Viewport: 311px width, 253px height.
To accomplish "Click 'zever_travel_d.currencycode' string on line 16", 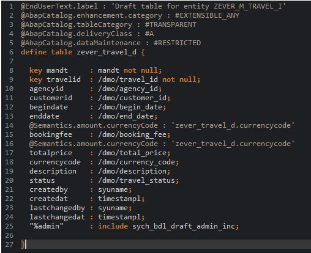I will (233, 144).
